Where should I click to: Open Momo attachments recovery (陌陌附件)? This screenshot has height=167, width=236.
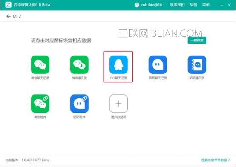(79, 104)
